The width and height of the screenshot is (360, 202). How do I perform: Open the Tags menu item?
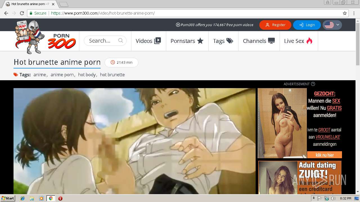point(223,41)
